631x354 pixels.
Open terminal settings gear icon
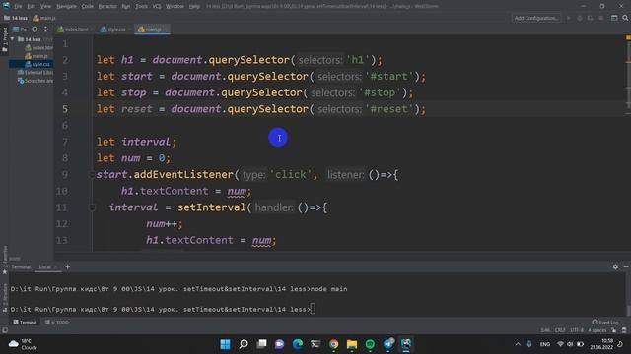coord(615,266)
